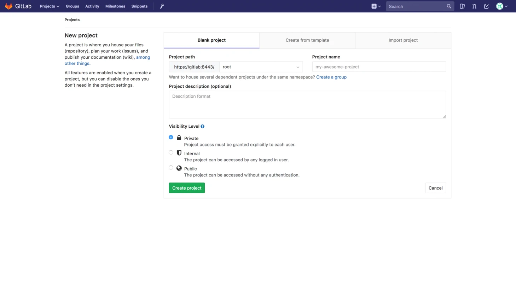Open the Todos checkmark icon
The height and width of the screenshot is (283, 516).
(x=486, y=6)
